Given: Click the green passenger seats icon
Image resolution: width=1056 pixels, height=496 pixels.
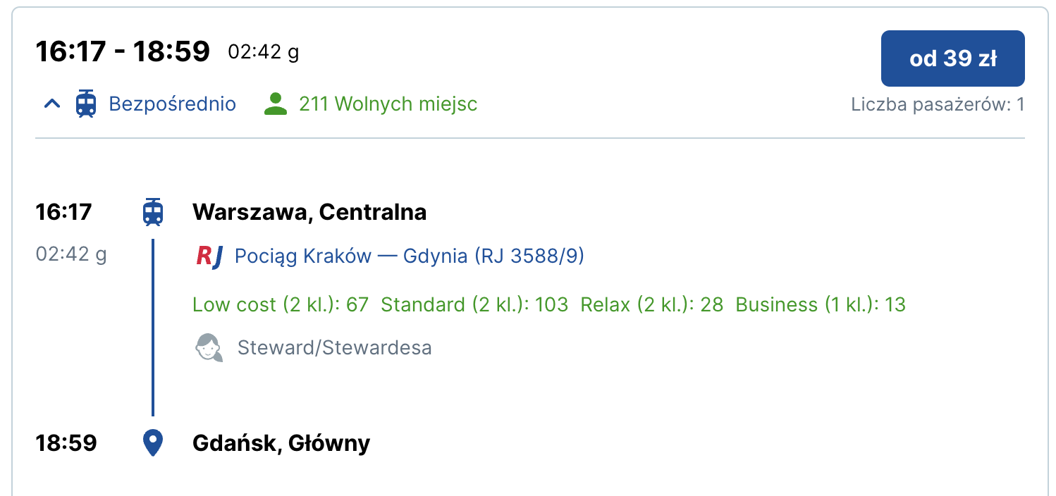Looking at the screenshot, I should click(276, 104).
